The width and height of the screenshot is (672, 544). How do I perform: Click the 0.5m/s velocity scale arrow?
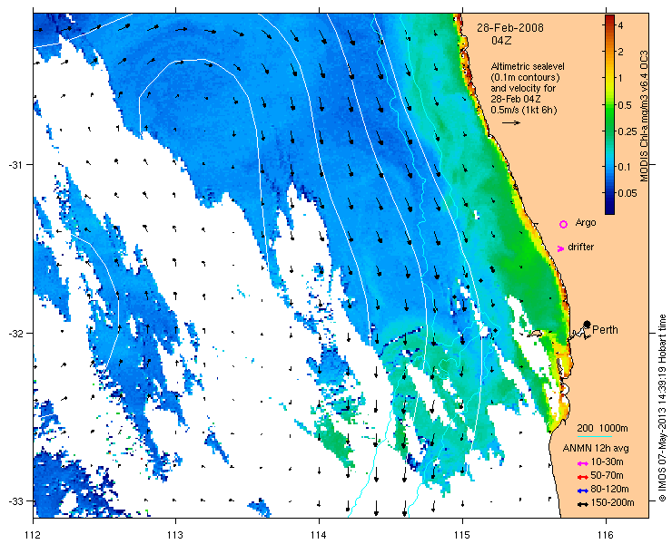511,122
